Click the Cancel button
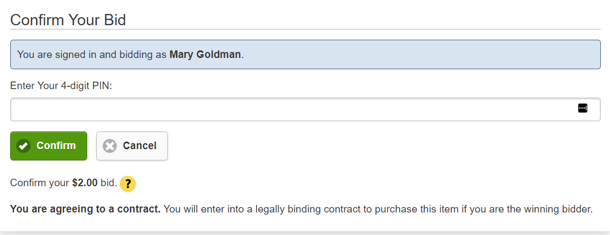Image resolution: width=610 pixels, height=235 pixels. 132,146
